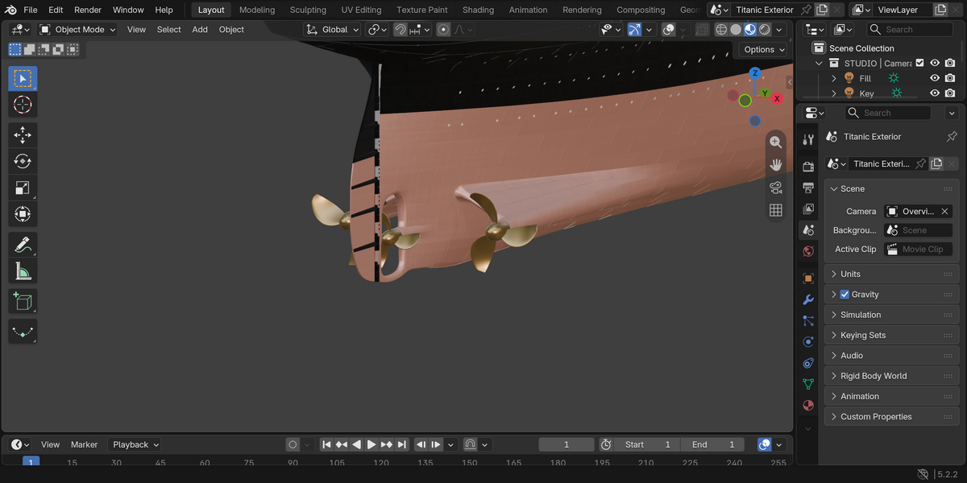This screenshot has height=483, width=967.
Task: Toggle snapping magnet in header
Action: point(400,30)
